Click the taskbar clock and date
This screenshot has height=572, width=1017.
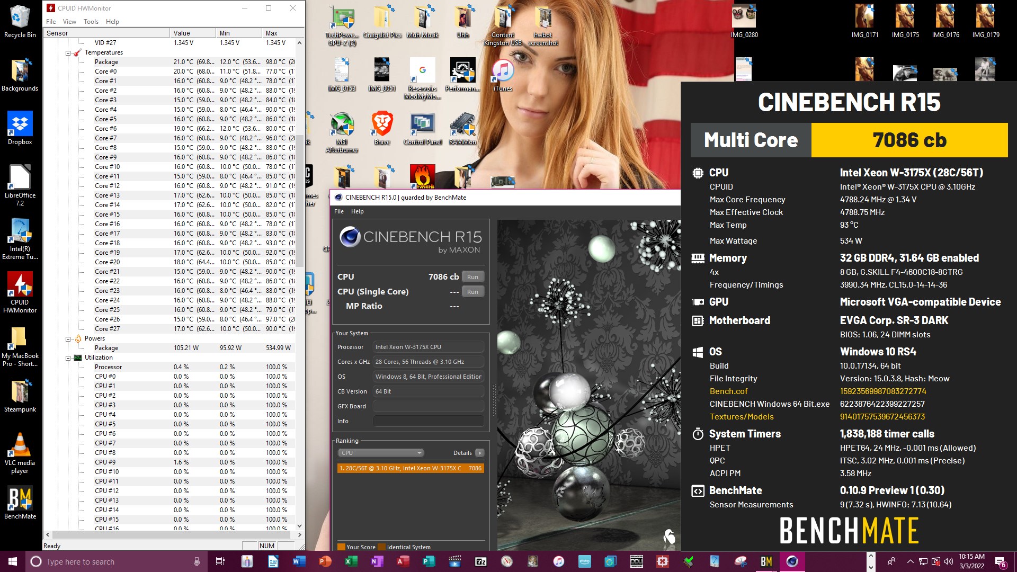pyautogui.click(x=971, y=561)
